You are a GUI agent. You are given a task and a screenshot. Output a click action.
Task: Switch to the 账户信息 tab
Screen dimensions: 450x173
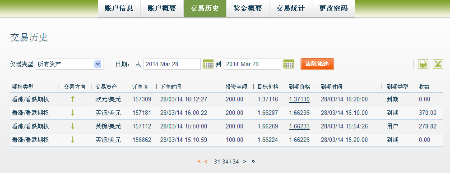pos(119,8)
